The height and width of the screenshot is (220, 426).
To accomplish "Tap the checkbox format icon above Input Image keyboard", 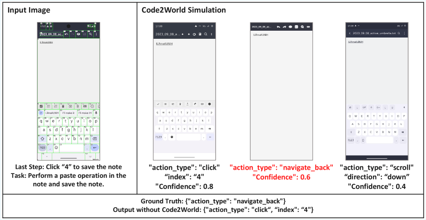I will [x=41, y=106].
